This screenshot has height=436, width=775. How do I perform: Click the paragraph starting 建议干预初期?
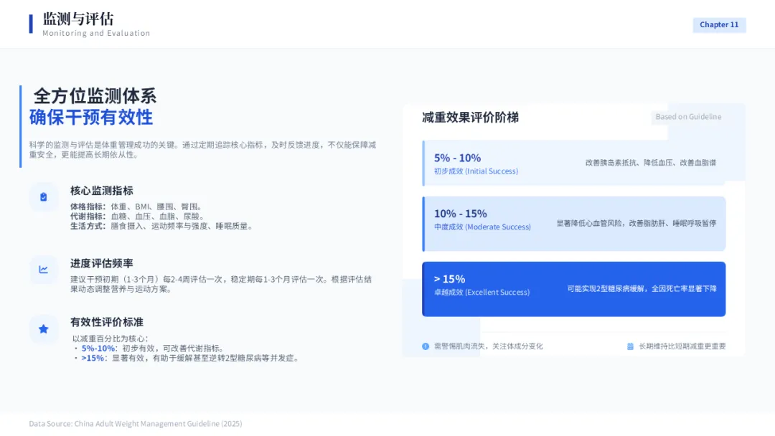221,285
